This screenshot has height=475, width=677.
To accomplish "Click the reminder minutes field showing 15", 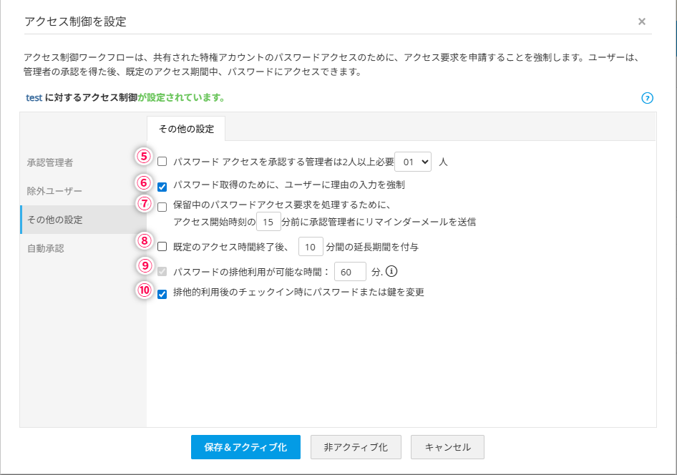I will pos(268,222).
